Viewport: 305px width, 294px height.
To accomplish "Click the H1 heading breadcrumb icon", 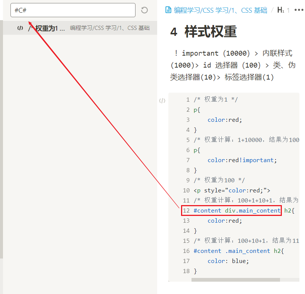I will point(281,10).
